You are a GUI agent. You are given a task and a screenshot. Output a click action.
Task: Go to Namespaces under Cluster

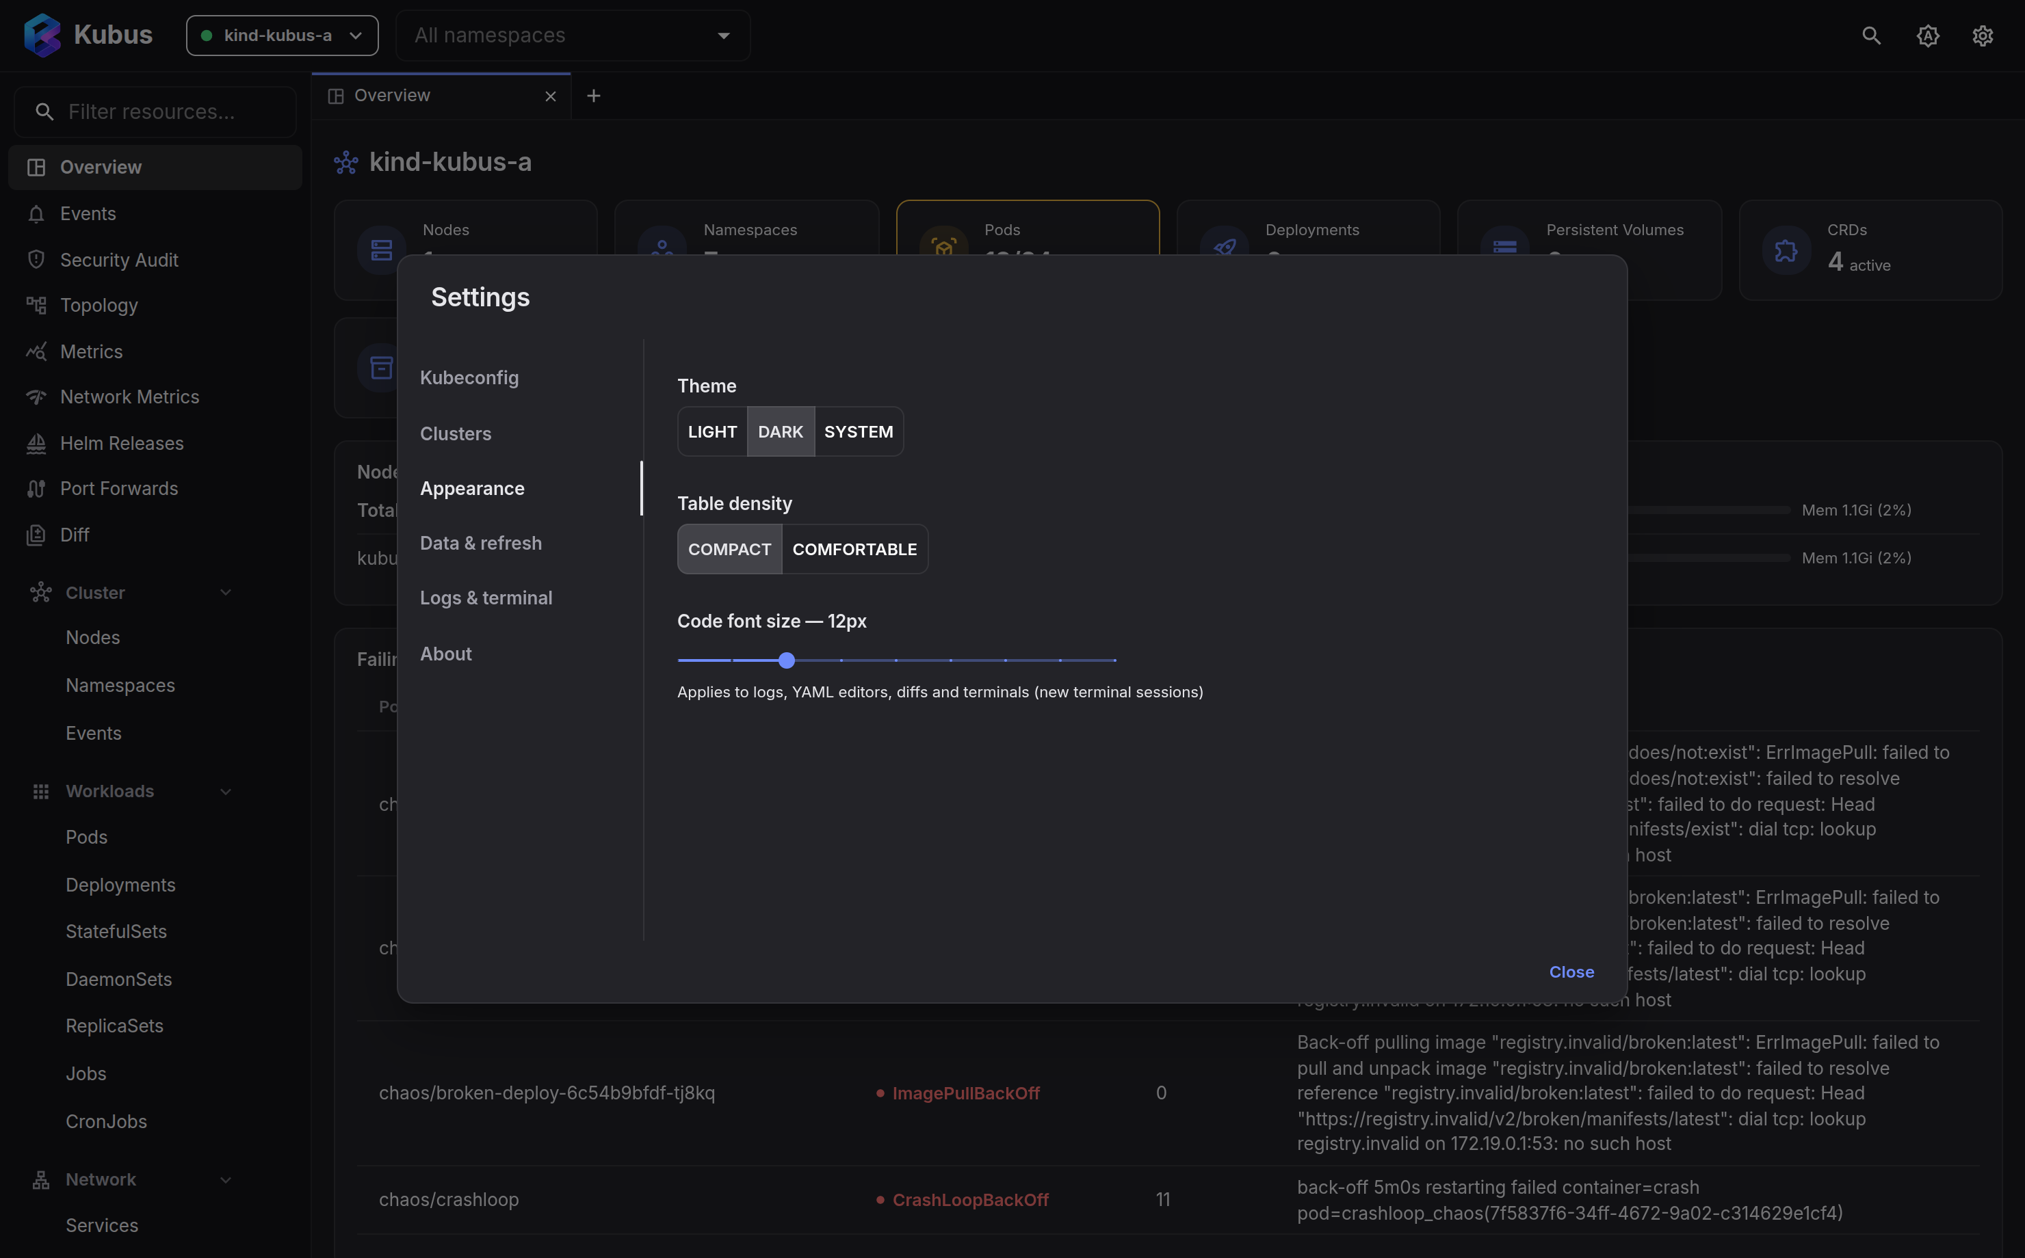pyautogui.click(x=120, y=686)
